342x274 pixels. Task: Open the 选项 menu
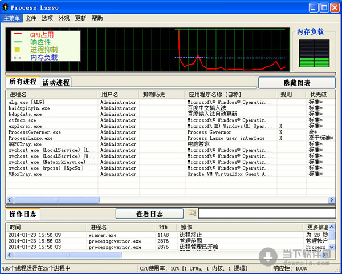[47, 18]
